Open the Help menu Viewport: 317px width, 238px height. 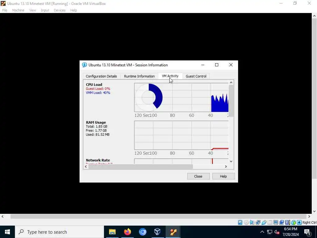tap(74, 10)
